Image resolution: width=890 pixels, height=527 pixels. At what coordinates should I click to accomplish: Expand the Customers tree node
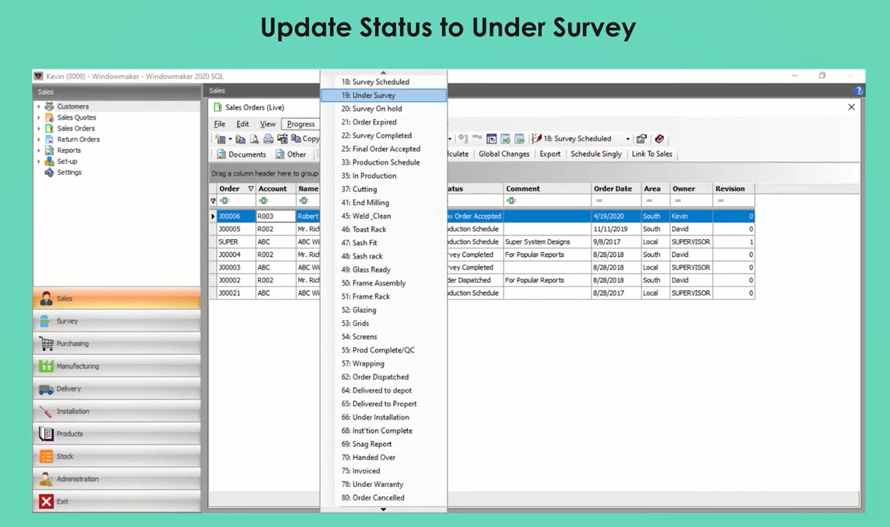point(39,106)
